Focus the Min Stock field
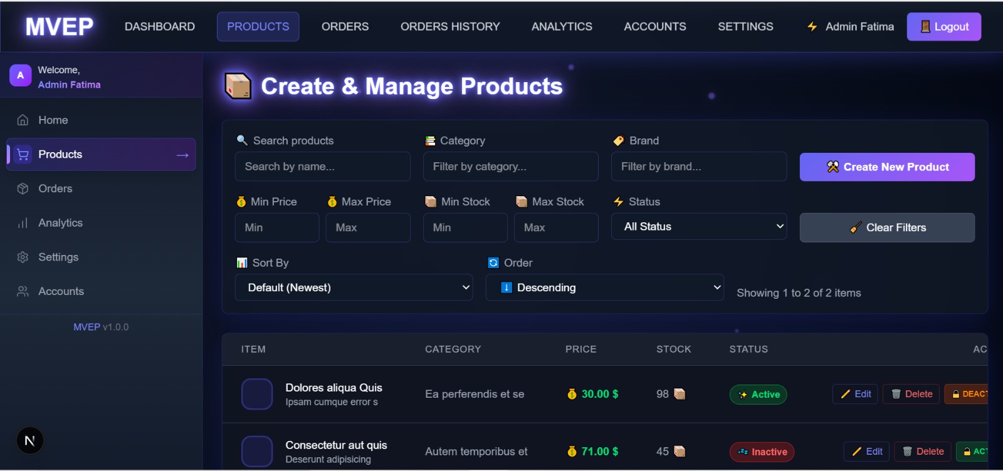 465,227
